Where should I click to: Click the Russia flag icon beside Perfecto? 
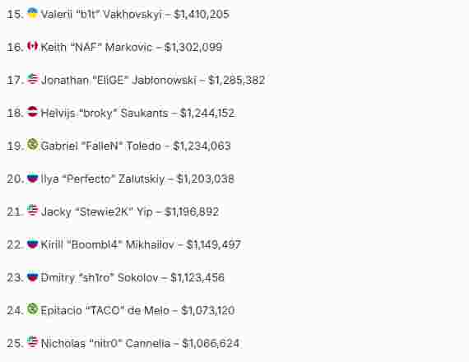tap(32, 178)
